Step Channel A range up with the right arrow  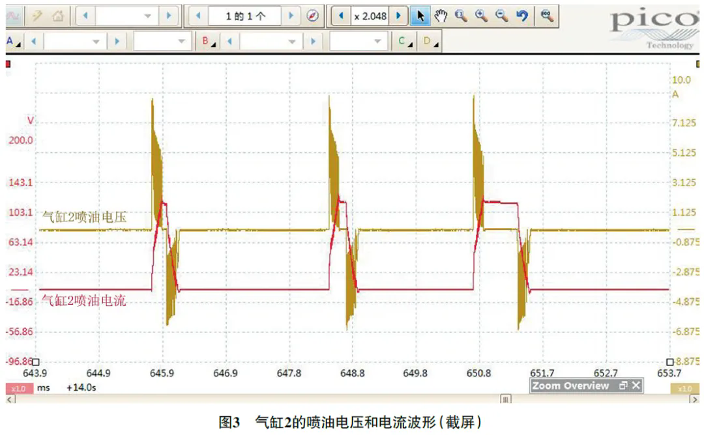point(117,42)
